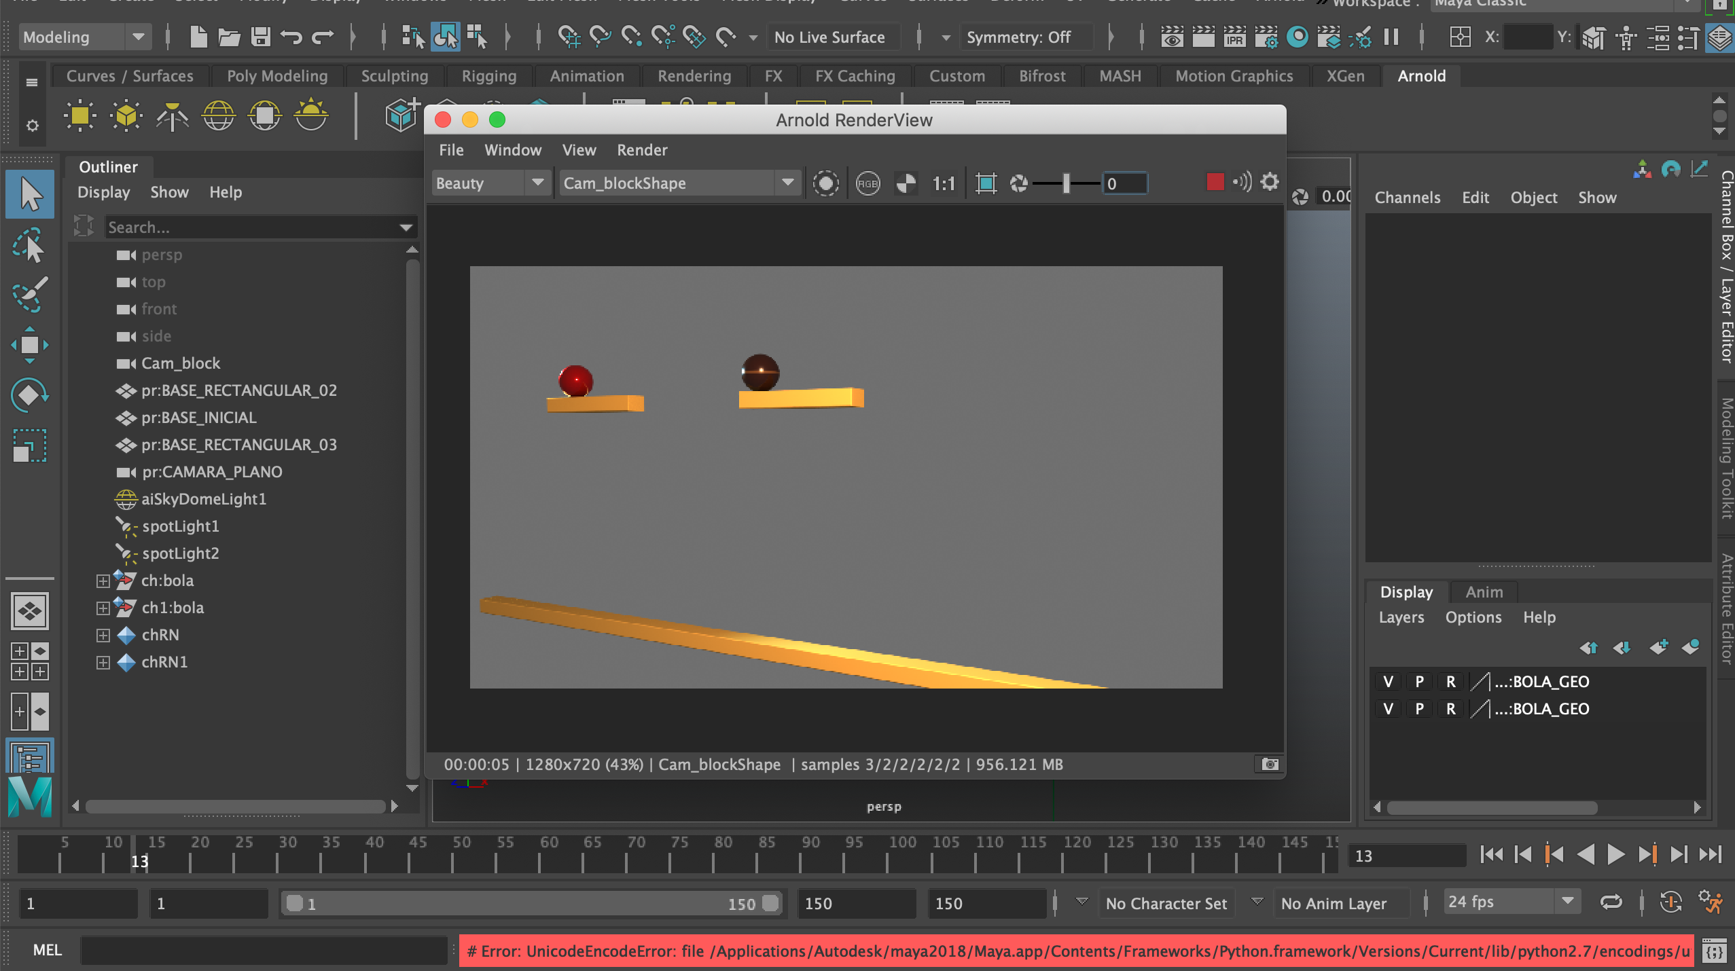
Task: Click the Save scene icon
Action: pyautogui.click(x=261, y=37)
